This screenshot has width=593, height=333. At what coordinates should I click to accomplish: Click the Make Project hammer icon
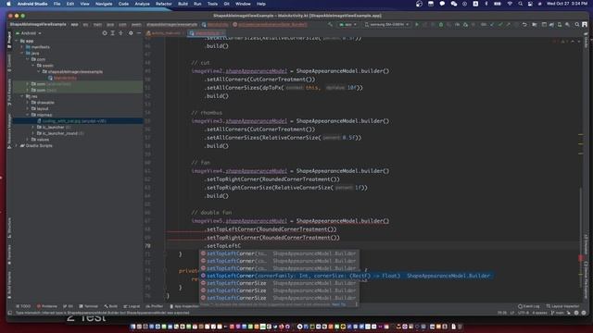pyautogui.click(x=330, y=25)
